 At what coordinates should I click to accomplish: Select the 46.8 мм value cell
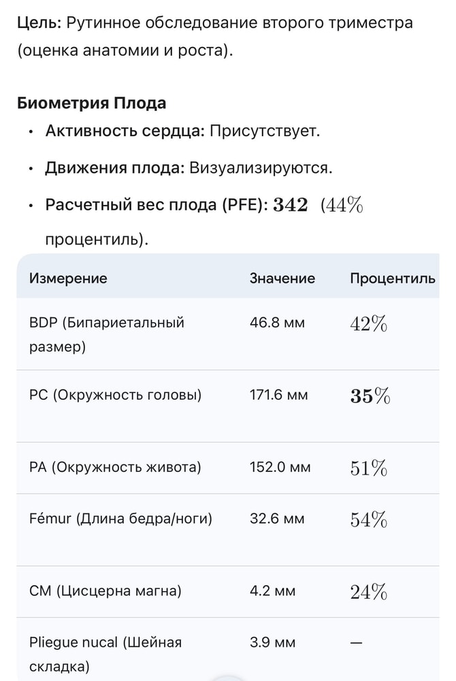coord(278,323)
